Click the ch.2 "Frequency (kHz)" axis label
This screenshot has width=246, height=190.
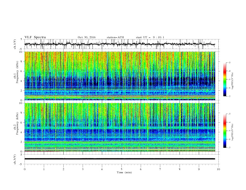point(17,124)
